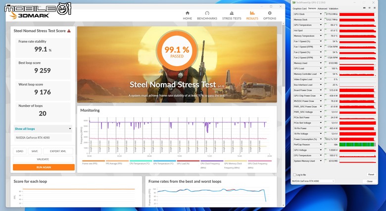The height and width of the screenshot is (211, 386).
Task: Open PerfCap Reason sensor dropdown arrow
Action: pos(321,145)
